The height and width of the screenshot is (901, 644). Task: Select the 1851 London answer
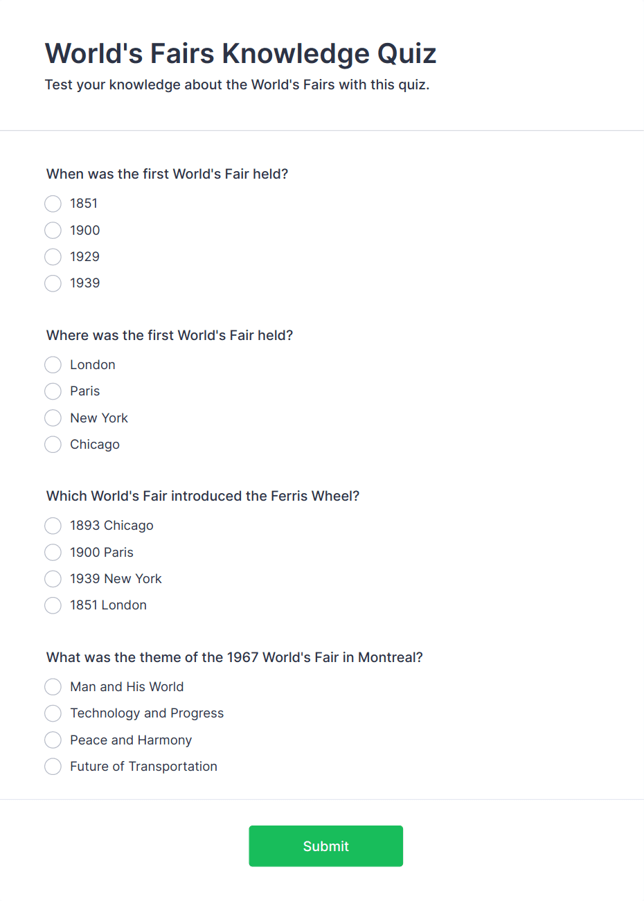(53, 605)
